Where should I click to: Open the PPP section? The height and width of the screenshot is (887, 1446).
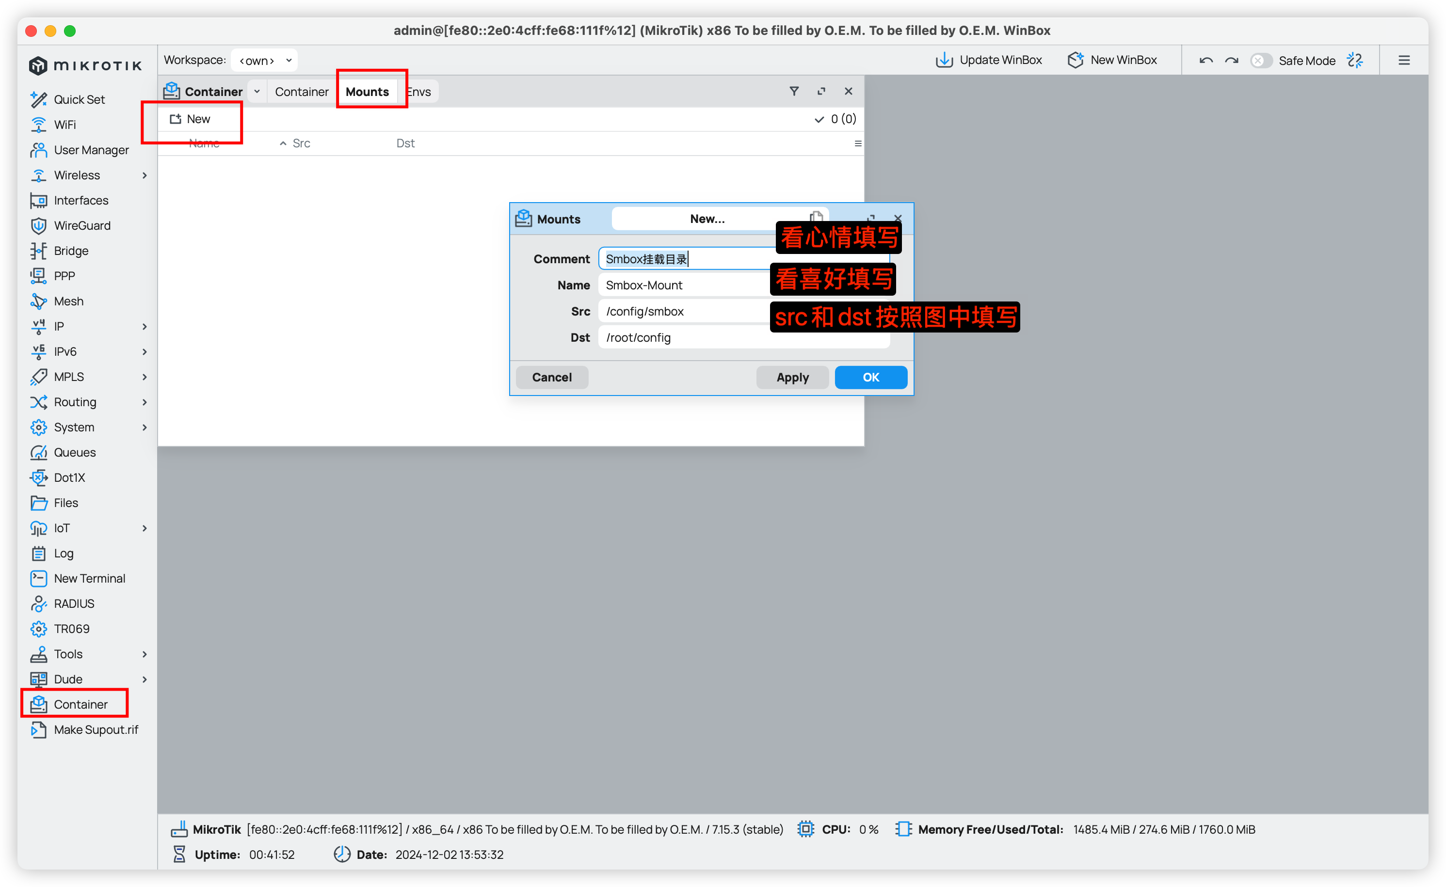[64, 276]
